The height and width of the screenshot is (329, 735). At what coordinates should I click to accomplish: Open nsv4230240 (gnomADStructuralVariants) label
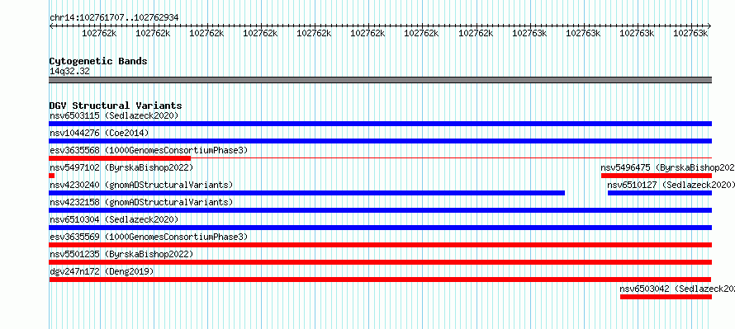pos(141,185)
